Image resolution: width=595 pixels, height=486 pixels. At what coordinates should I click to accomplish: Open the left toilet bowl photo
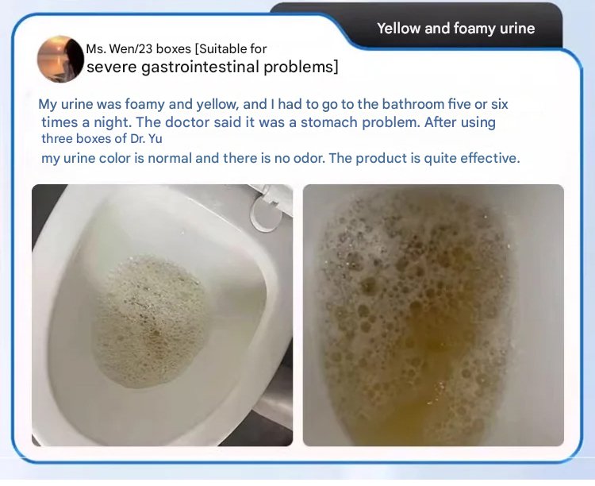(162, 315)
